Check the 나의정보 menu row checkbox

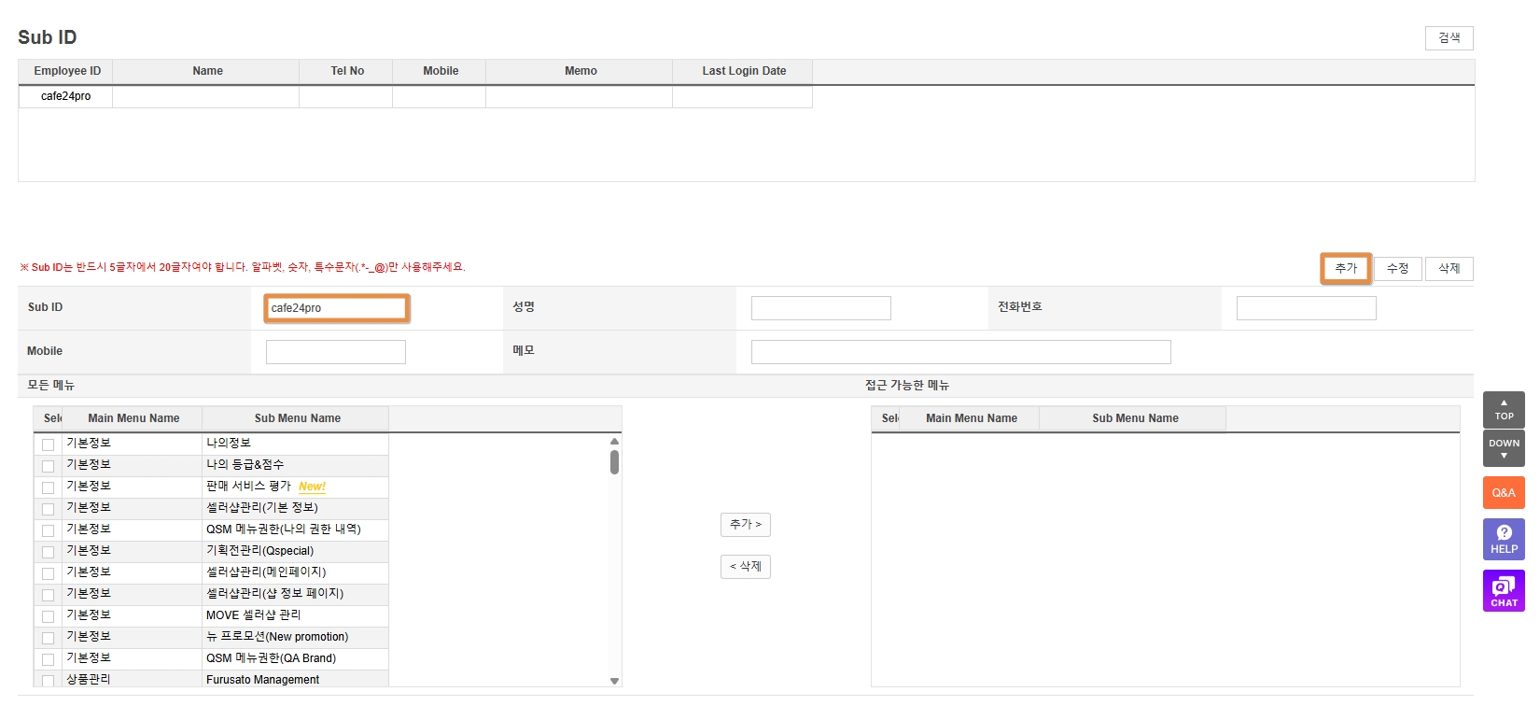pyautogui.click(x=48, y=445)
